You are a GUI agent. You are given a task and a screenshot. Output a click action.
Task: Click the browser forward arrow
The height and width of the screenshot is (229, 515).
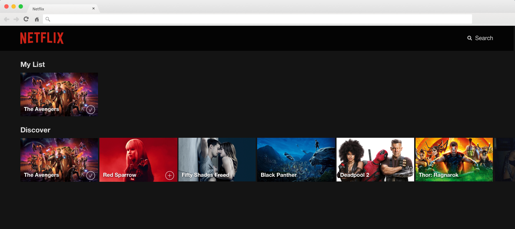tap(16, 19)
